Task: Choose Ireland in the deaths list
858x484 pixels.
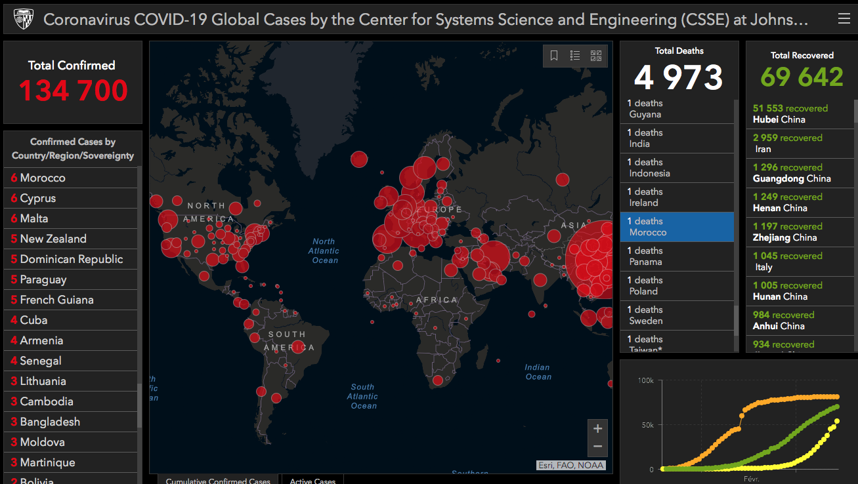Action: 676,197
